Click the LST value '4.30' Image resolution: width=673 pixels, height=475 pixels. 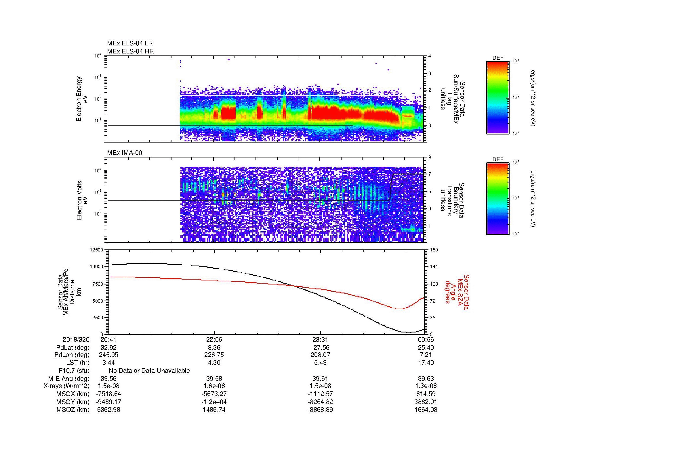[214, 363]
